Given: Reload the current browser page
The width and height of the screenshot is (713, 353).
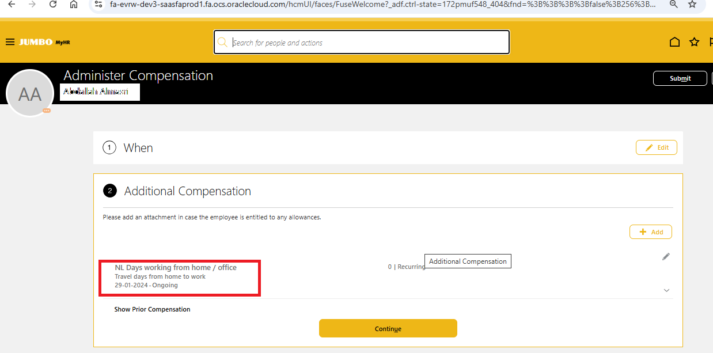Looking at the screenshot, I should click(53, 4).
